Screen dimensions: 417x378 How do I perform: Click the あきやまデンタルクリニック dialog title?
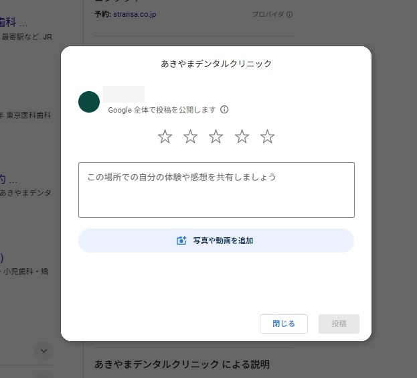pyautogui.click(x=216, y=64)
